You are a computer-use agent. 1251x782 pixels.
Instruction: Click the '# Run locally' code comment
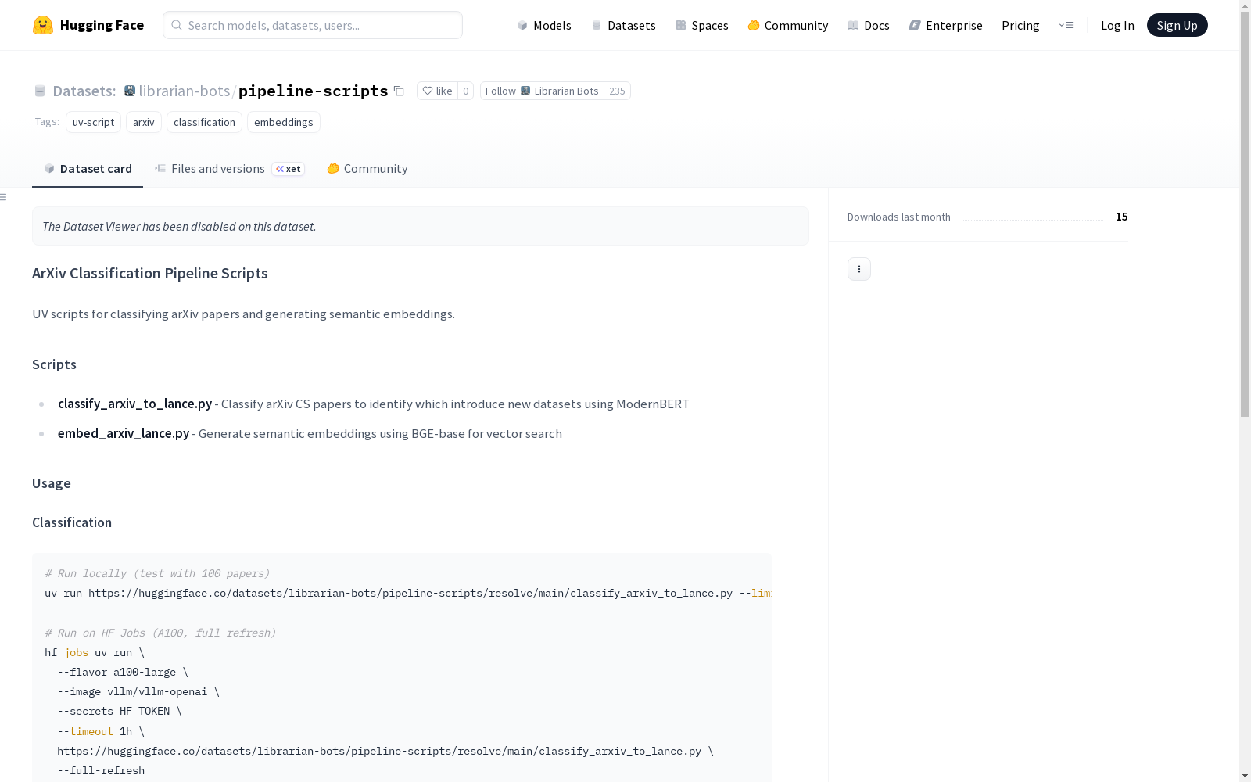157,573
